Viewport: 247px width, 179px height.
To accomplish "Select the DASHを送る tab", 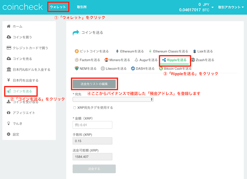I will click(x=143, y=68).
